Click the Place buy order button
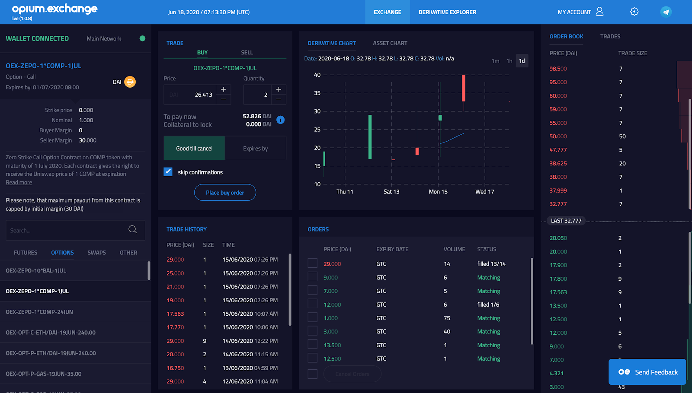This screenshot has width=692, height=393. pyautogui.click(x=225, y=193)
